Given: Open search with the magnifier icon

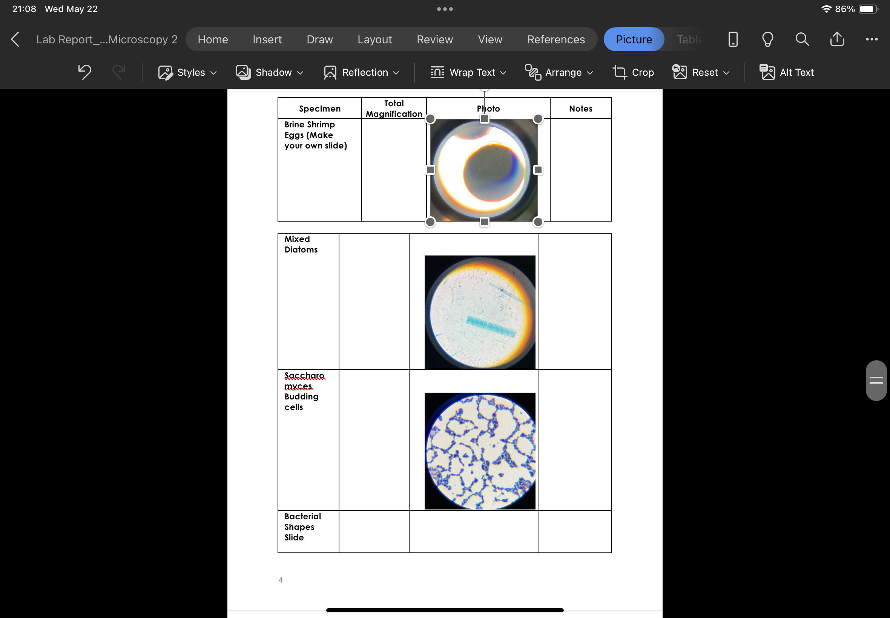Looking at the screenshot, I should click(802, 40).
